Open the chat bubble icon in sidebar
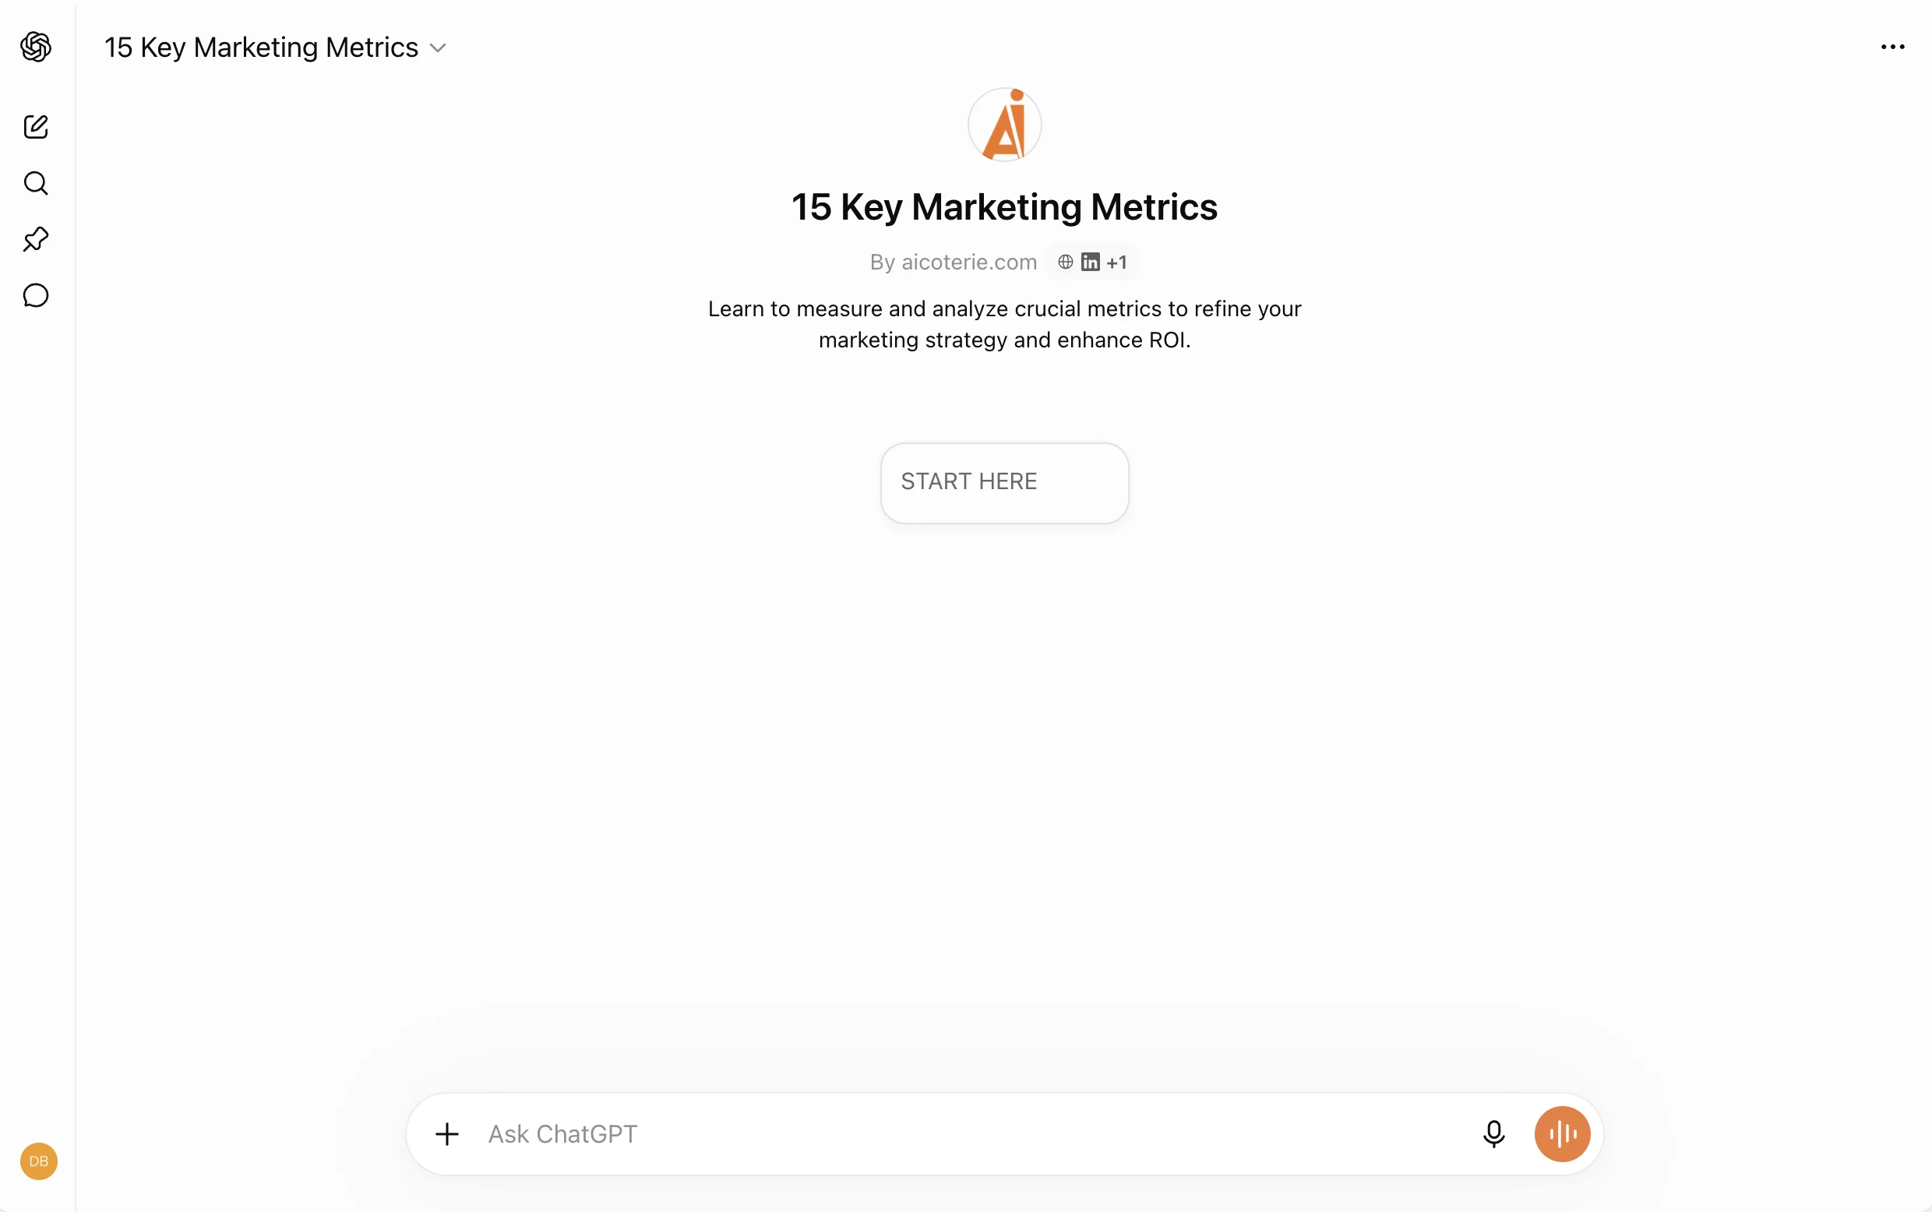The width and height of the screenshot is (1932, 1212). click(36, 296)
